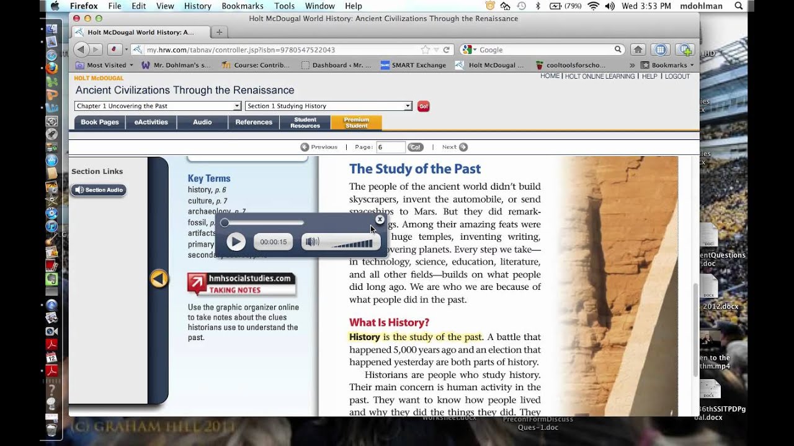The height and width of the screenshot is (446, 794).
Task: Close the floating audio player
Action: point(380,219)
